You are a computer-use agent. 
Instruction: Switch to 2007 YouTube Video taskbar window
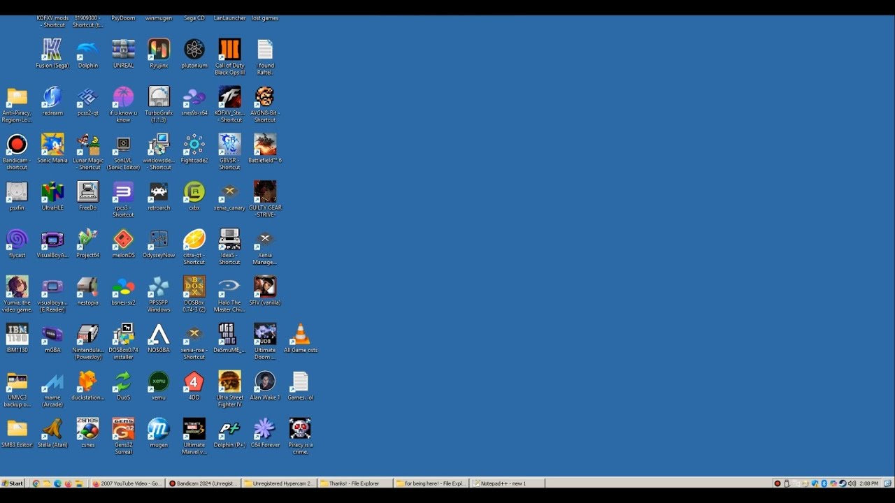[127, 483]
